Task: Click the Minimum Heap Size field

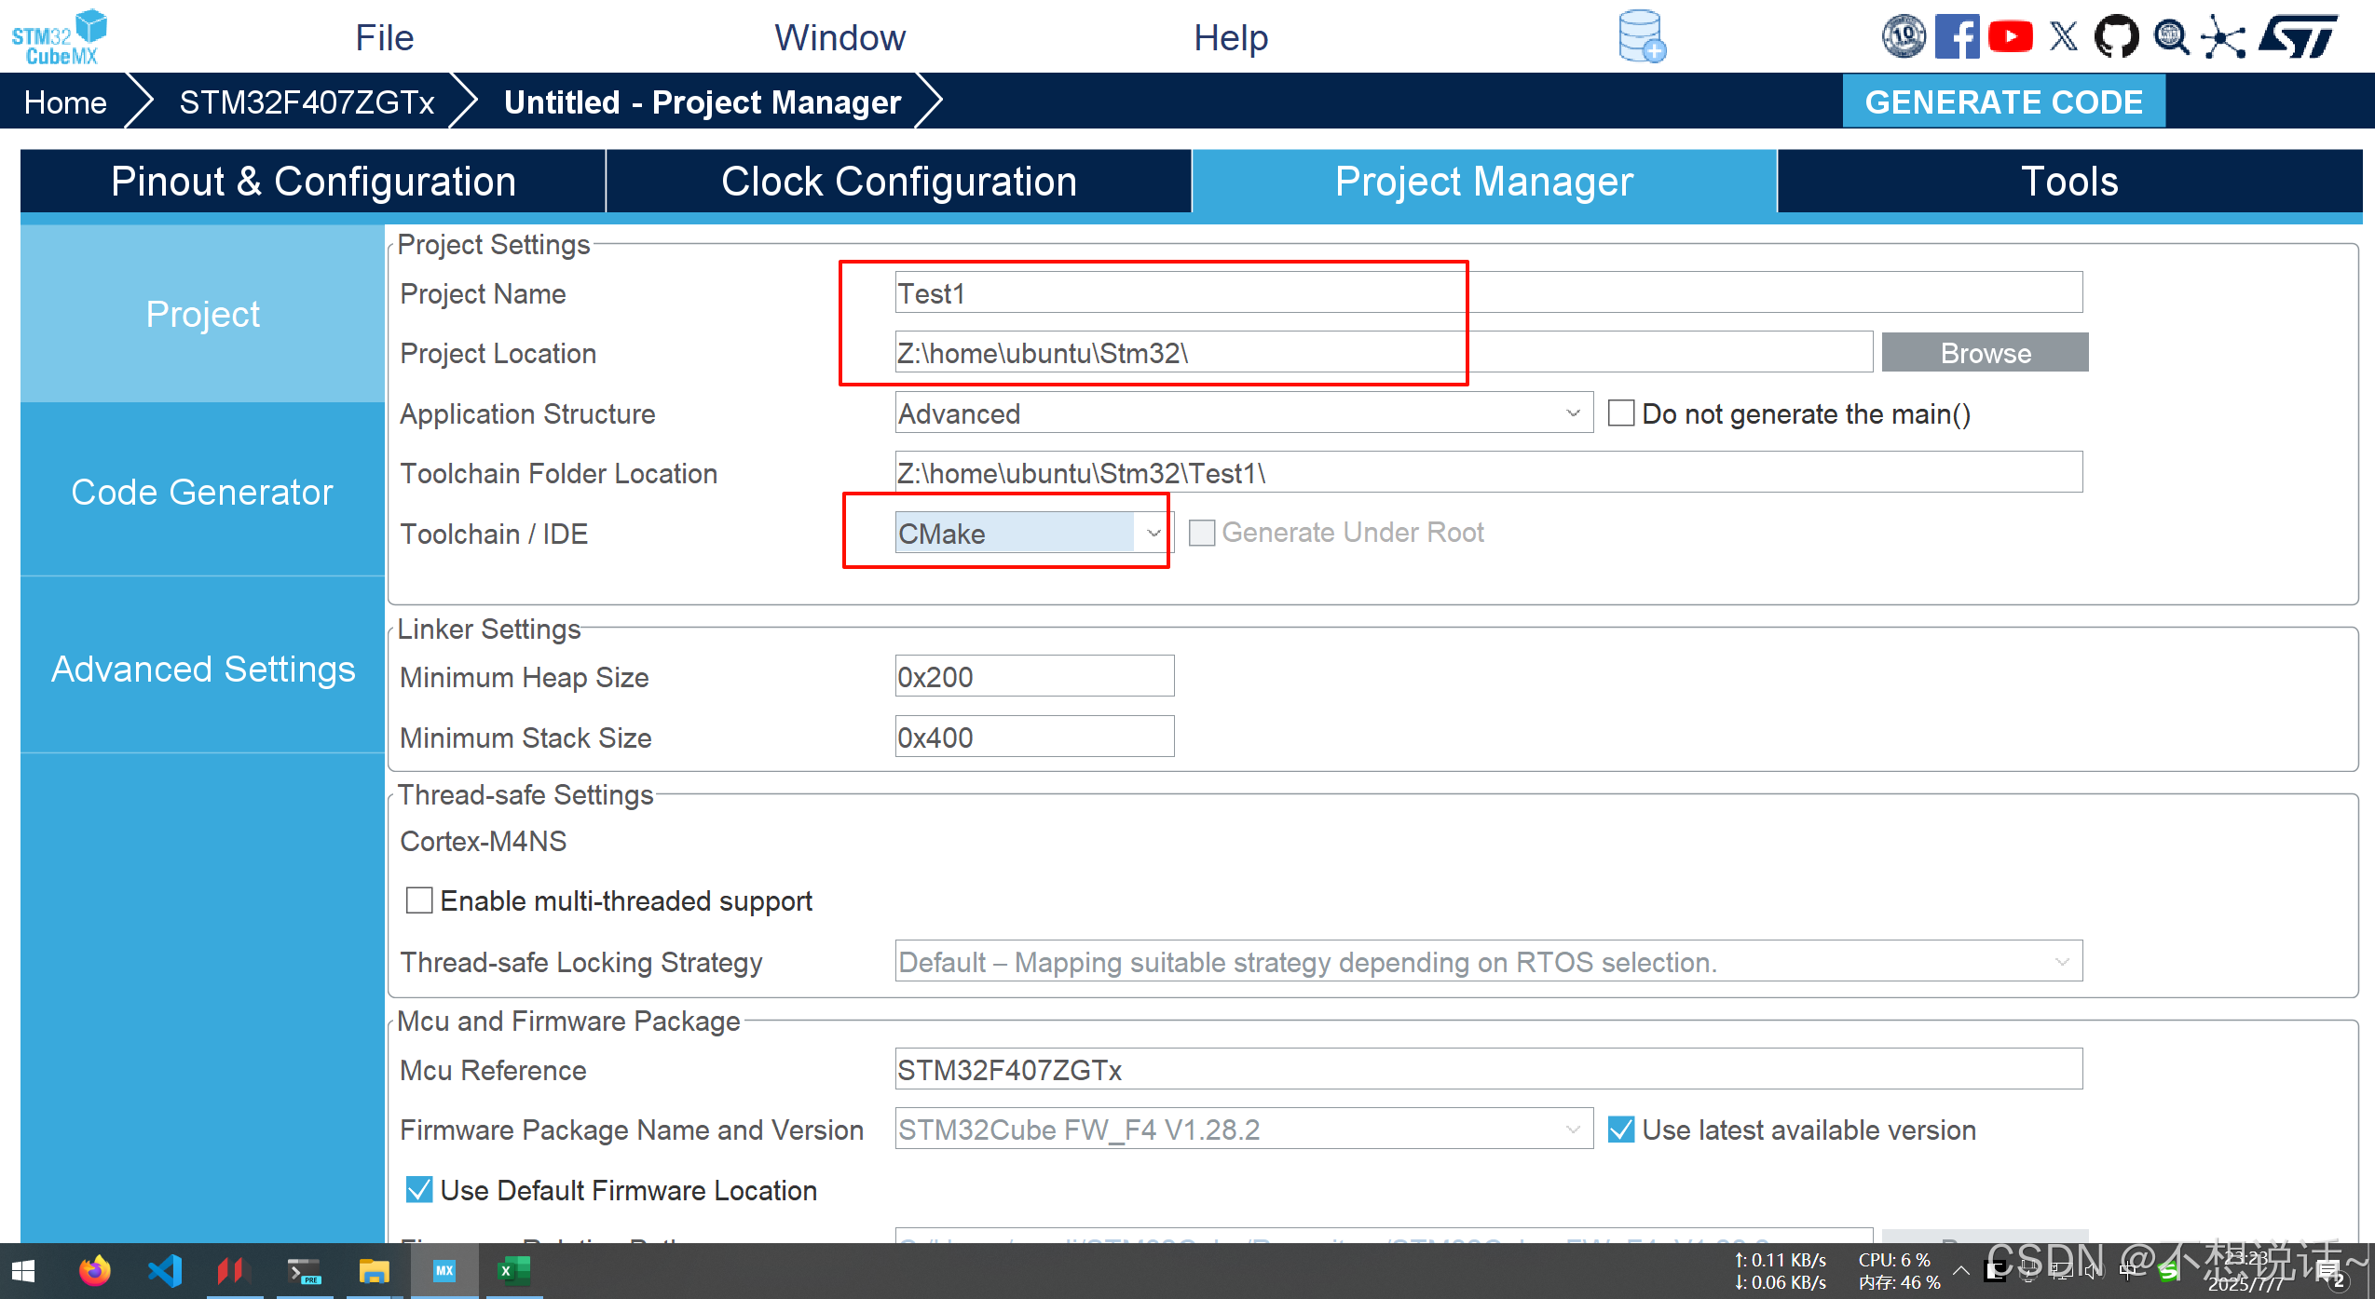Action: tap(1033, 677)
